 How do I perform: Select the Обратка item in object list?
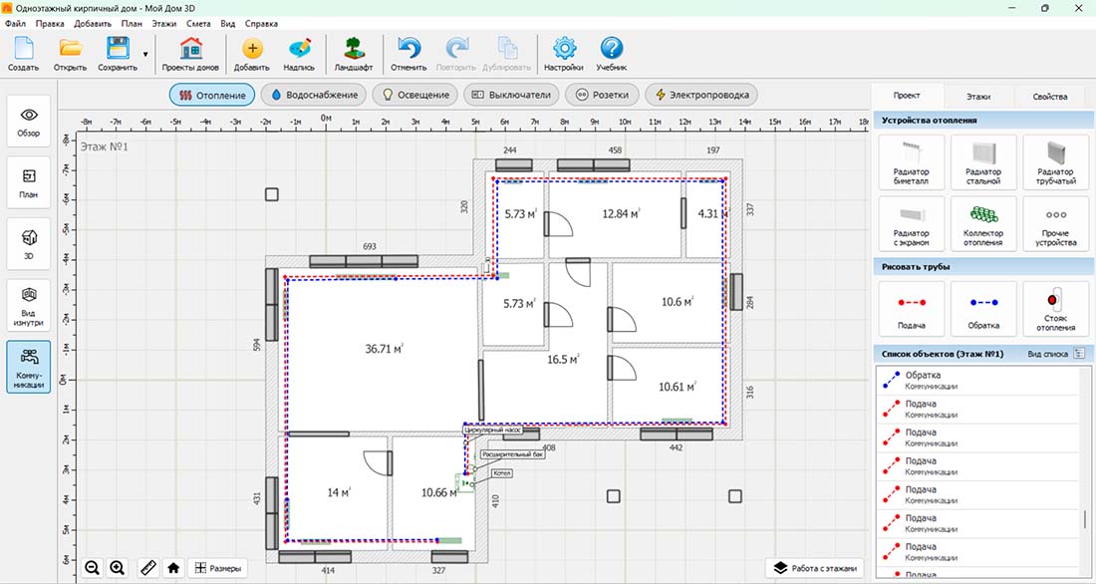point(922,380)
